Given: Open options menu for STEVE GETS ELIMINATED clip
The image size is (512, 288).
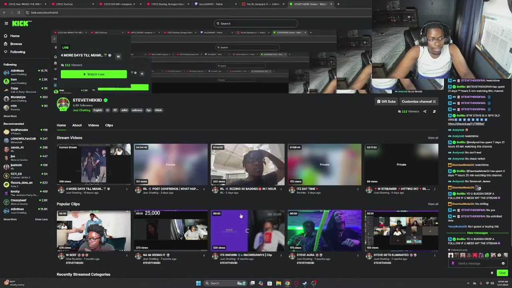Looking at the screenshot, I should [435, 256].
